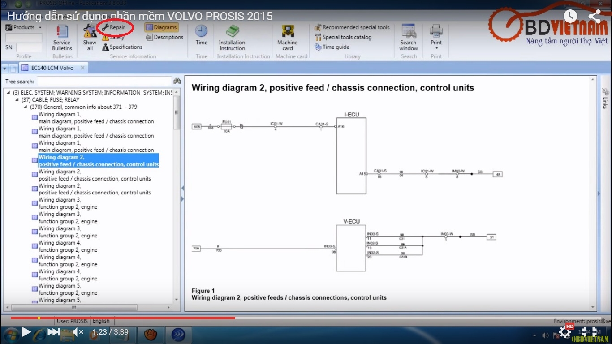The image size is (612, 344).
Task: Collapse the left tree panel arrow
Action: [182, 189]
